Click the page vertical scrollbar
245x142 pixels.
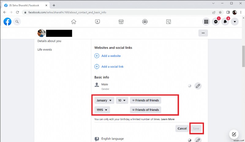coord(243,56)
